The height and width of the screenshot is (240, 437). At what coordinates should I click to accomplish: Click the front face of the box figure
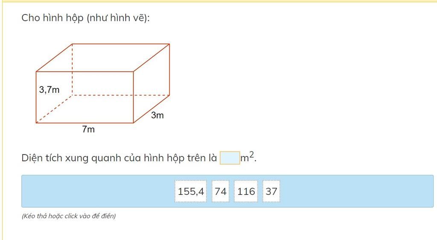(x=85, y=97)
